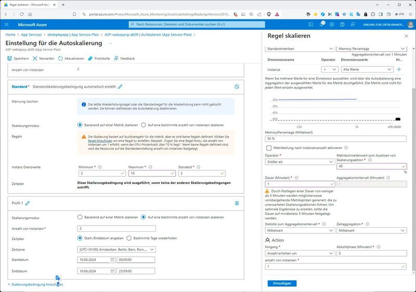Expand the 'Größer als' Operator dropdown

click(x=299, y=162)
